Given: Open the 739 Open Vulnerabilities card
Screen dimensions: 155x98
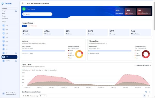Looking at the screenshot, I should (144, 12).
